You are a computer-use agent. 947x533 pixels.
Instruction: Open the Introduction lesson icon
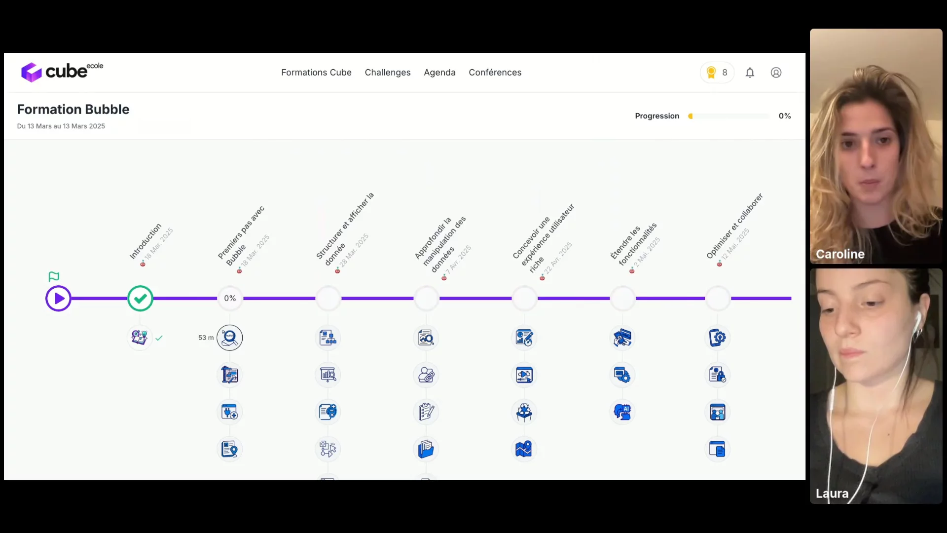(x=140, y=338)
